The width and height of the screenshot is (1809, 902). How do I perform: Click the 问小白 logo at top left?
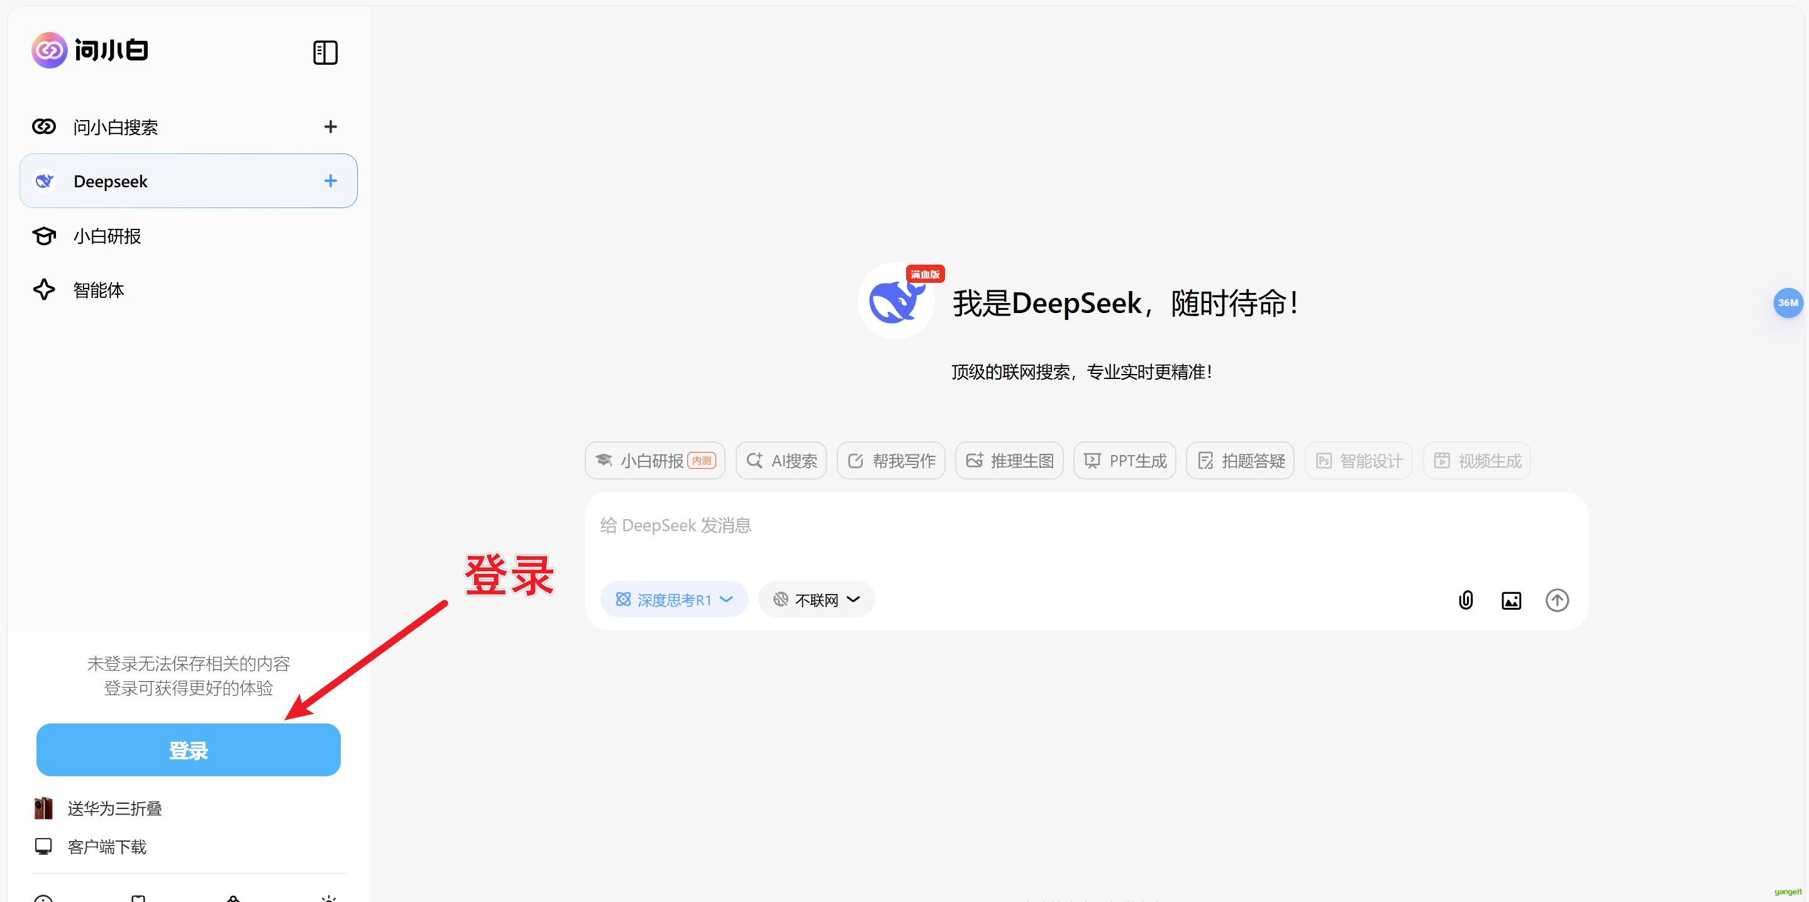[90, 50]
